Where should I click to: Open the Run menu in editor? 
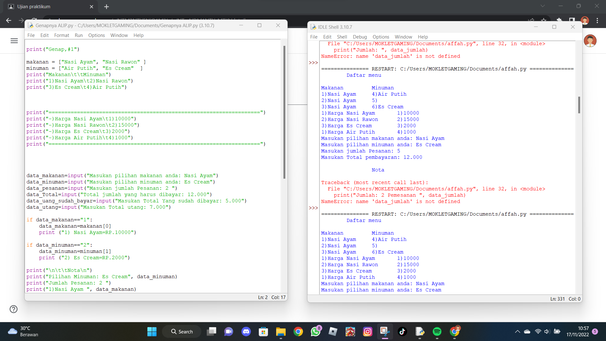pos(79,35)
